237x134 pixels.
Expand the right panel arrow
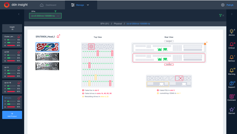232,14
